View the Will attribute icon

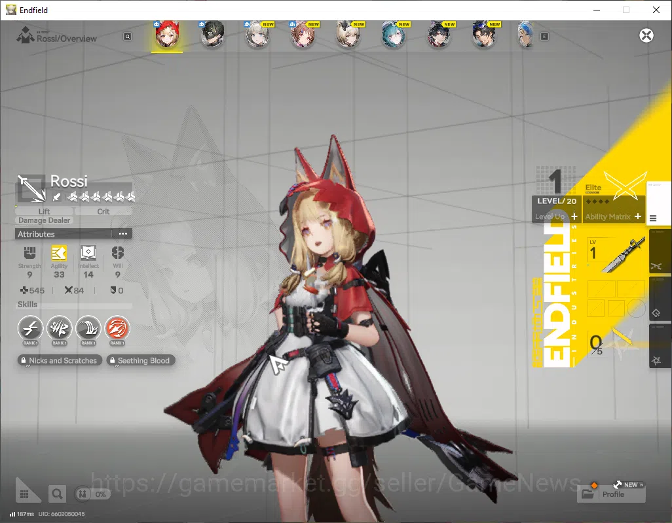(118, 253)
